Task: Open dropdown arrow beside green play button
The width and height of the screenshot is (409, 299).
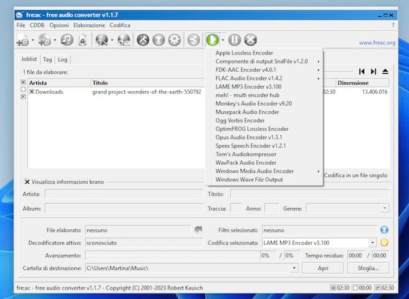Action: pos(223,40)
